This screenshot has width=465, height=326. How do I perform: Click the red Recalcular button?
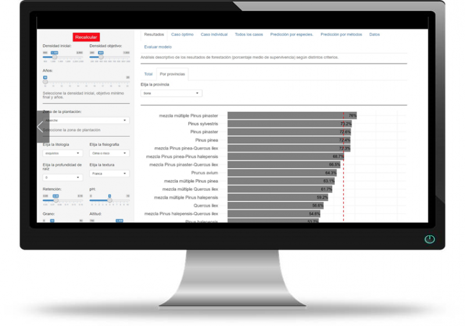point(86,37)
